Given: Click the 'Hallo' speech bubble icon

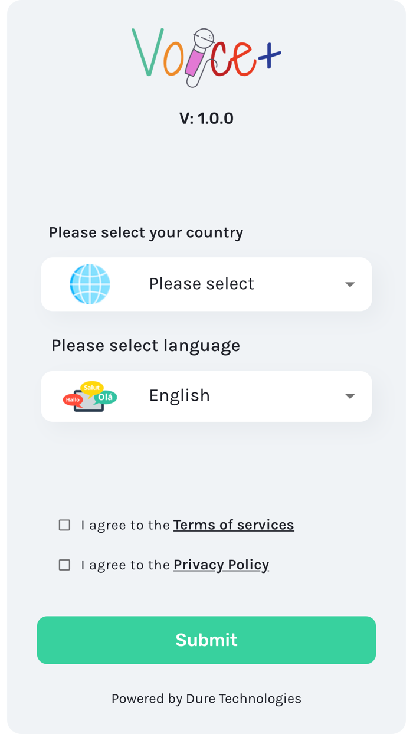Looking at the screenshot, I should [x=72, y=399].
